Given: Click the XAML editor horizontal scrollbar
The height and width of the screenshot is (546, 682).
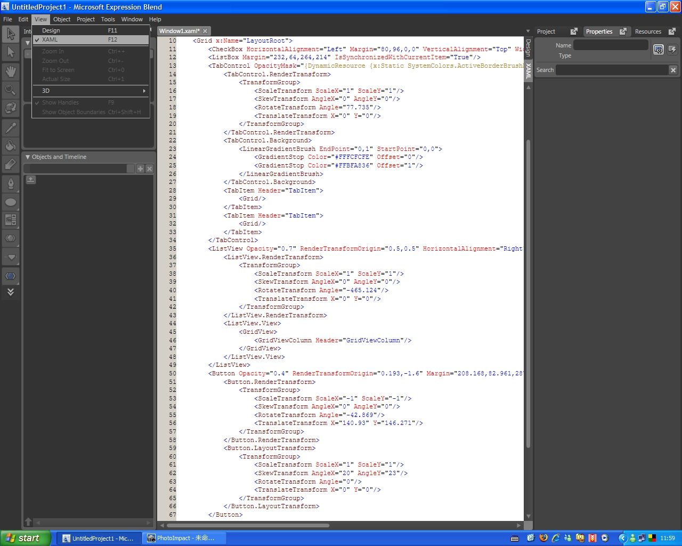Looking at the screenshot, I should click(249, 525).
